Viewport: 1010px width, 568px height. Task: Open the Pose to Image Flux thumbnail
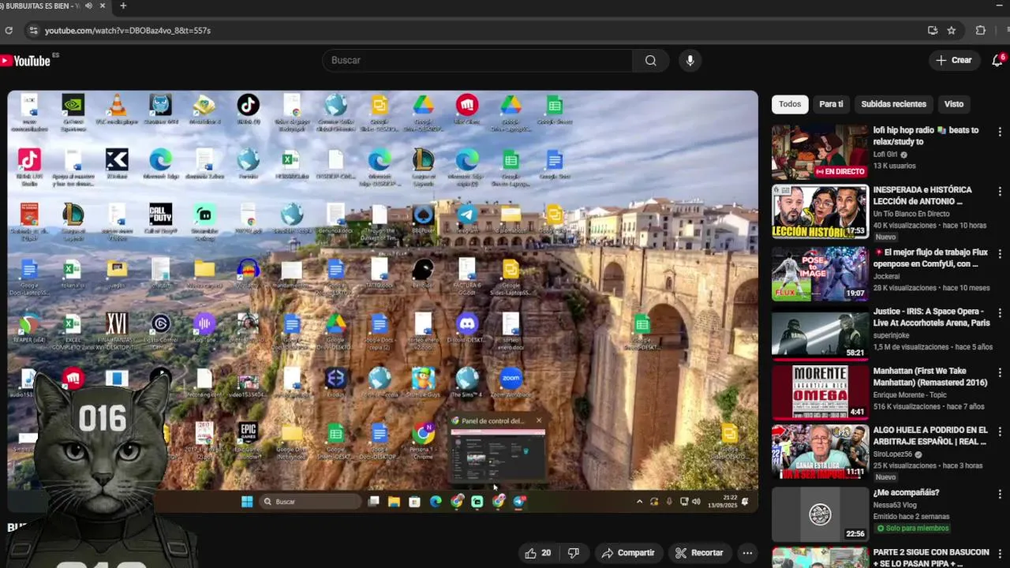coord(820,274)
